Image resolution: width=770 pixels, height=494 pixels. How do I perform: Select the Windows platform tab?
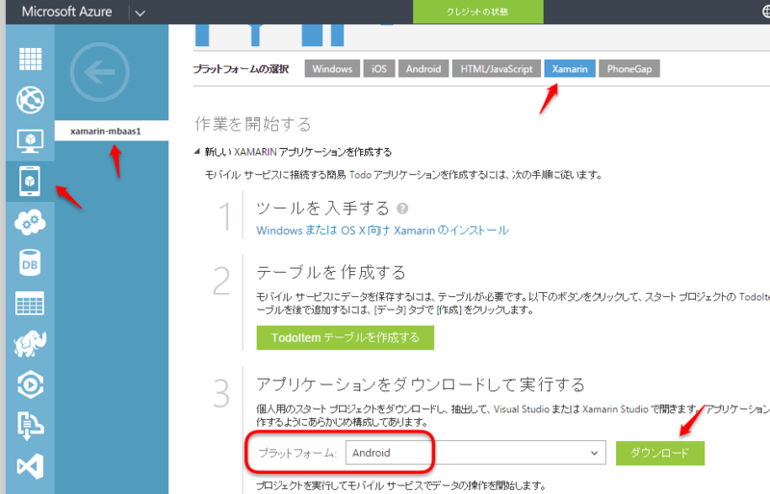(332, 68)
